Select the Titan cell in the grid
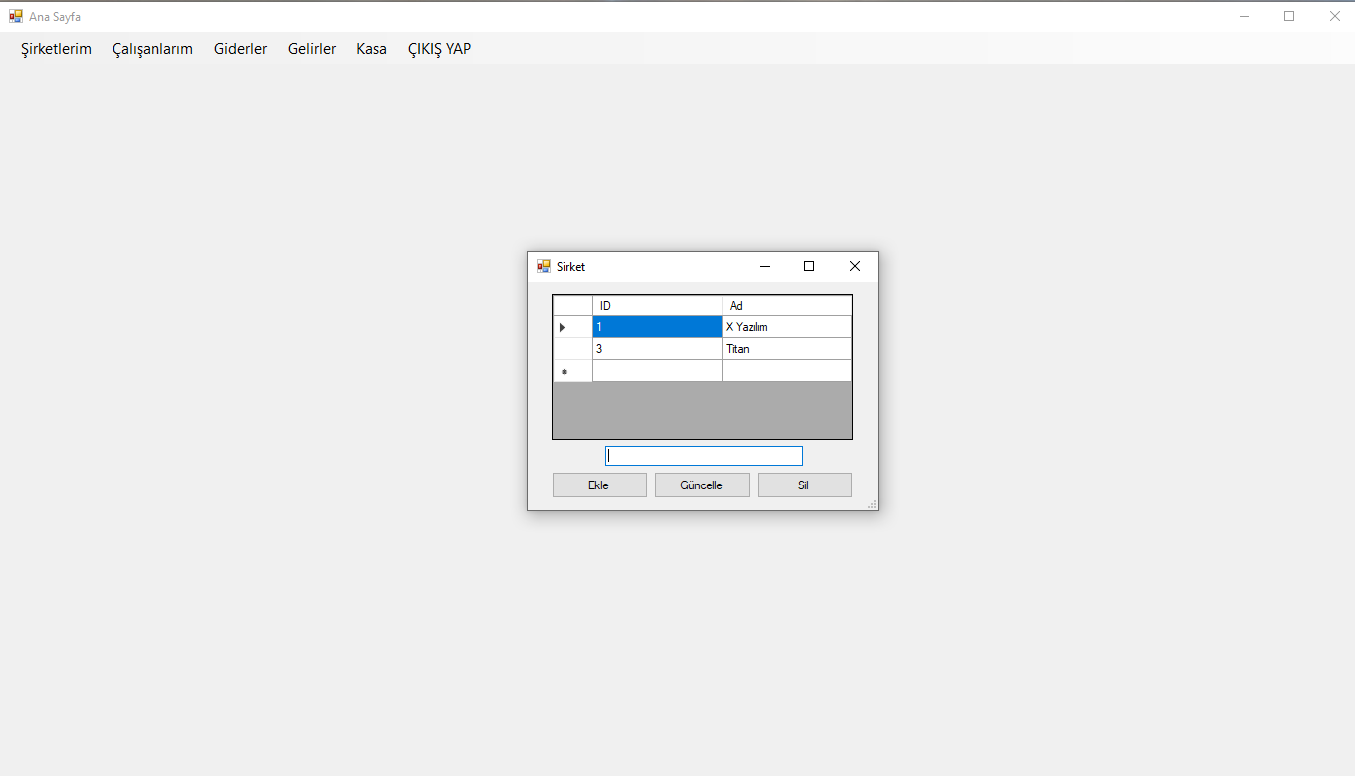 (x=787, y=349)
